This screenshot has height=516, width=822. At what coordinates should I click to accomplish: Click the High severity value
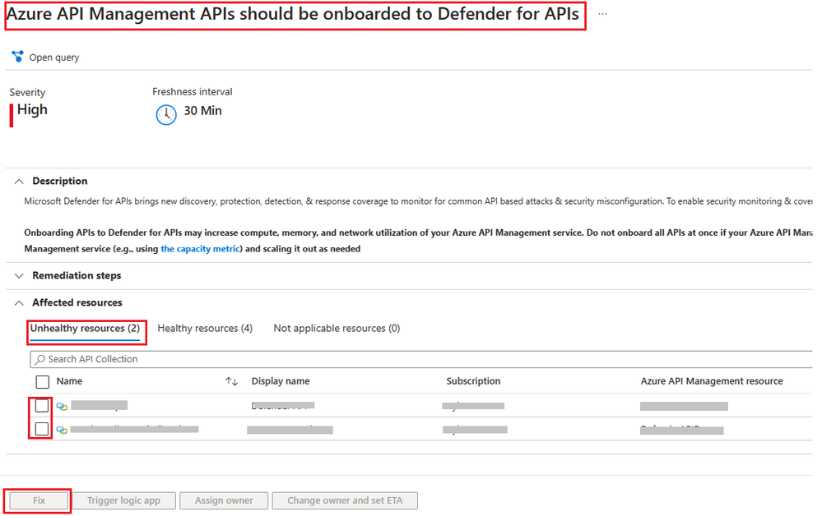click(32, 109)
